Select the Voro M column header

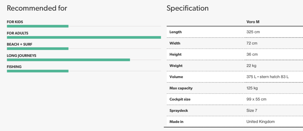[x=253, y=22]
